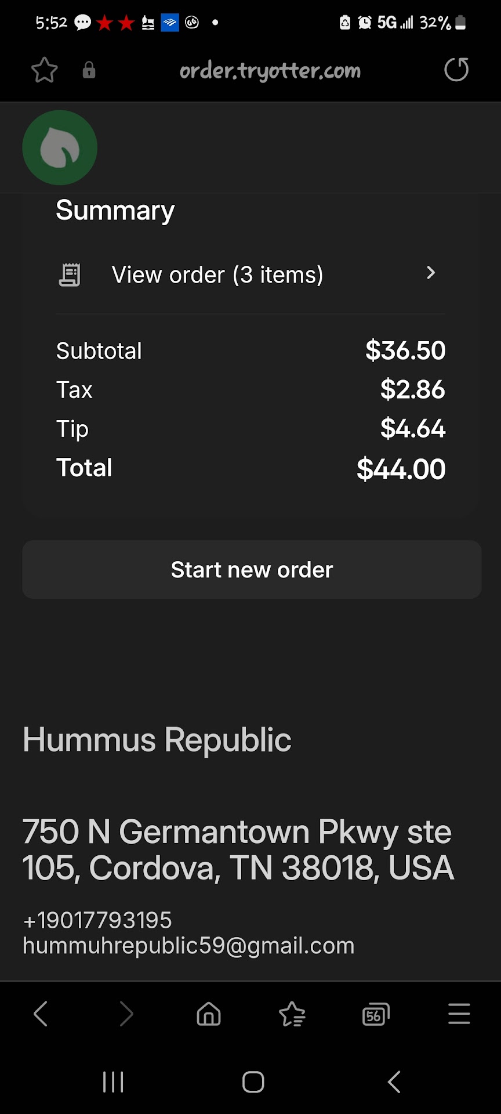The height and width of the screenshot is (1114, 501).
Task: Open Android recent apps button
Action: pos(113,1082)
